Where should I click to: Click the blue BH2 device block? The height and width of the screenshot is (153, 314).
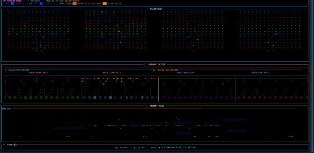[13, 4]
